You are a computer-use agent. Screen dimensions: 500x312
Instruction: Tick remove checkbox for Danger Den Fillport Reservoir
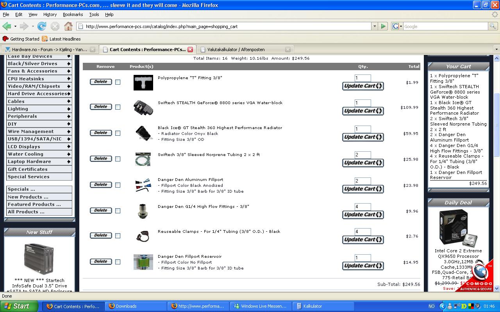pos(118,262)
